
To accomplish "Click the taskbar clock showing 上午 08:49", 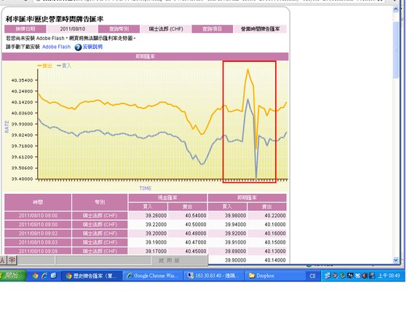I will click(x=389, y=276).
